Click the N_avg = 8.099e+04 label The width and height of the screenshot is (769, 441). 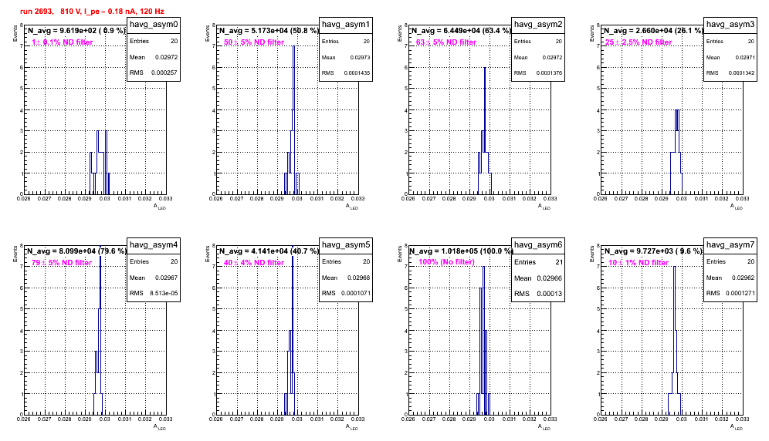tap(76, 251)
